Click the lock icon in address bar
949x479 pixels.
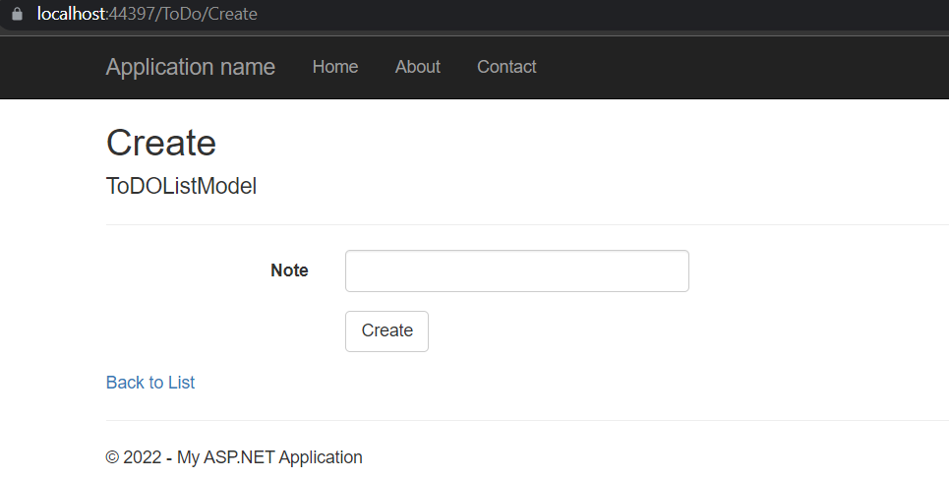(x=16, y=15)
